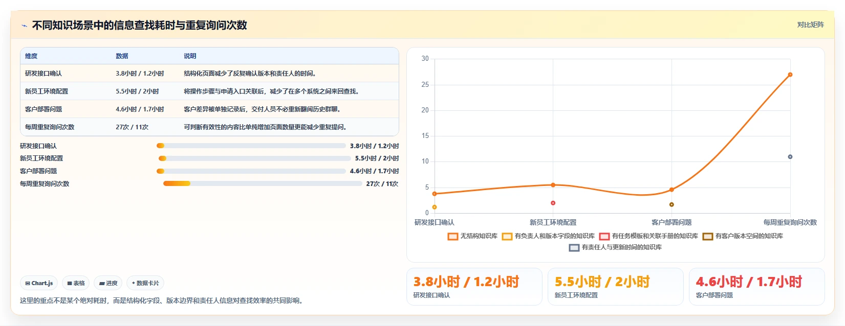Click table cell 每周重复询问次数
The width and height of the screenshot is (845, 326).
(x=50, y=127)
